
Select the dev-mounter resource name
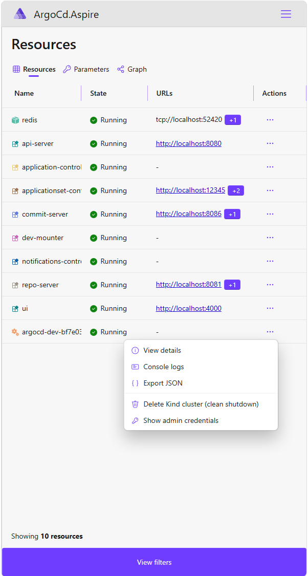coord(42,238)
